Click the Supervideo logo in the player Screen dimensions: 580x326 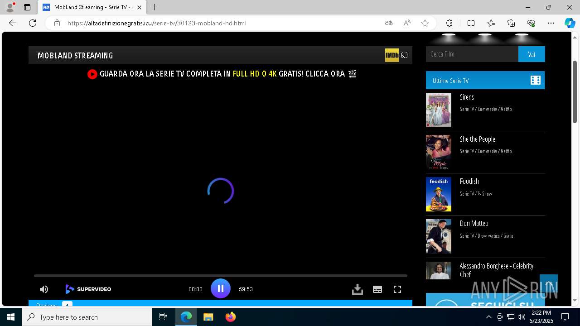tap(88, 289)
